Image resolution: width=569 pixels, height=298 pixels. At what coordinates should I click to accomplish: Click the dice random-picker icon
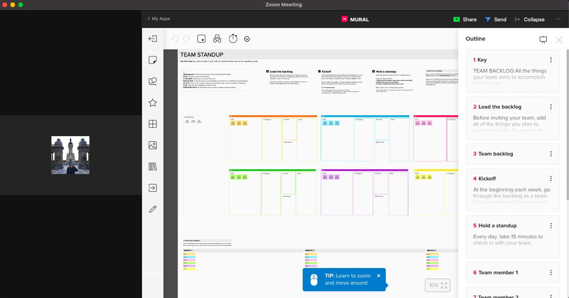pyautogui.click(x=201, y=38)
